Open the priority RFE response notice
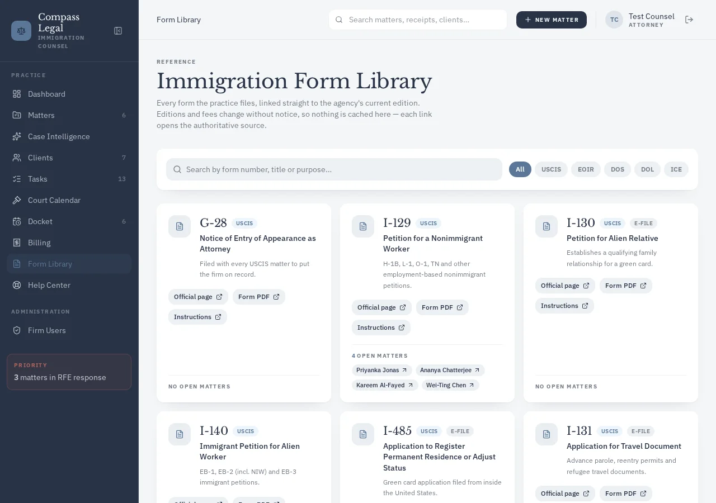 point(69,372)
